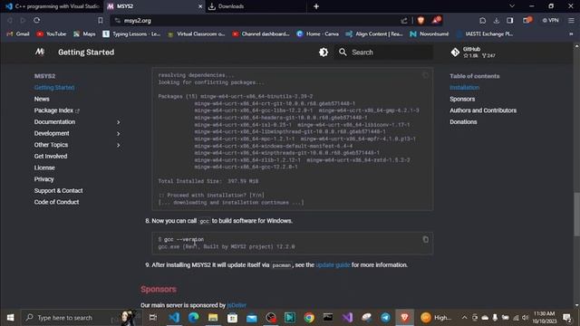This screenshot has width=580, height=326.
Task: Open Brave Rewards triangle icon
Action: (436, 20)
